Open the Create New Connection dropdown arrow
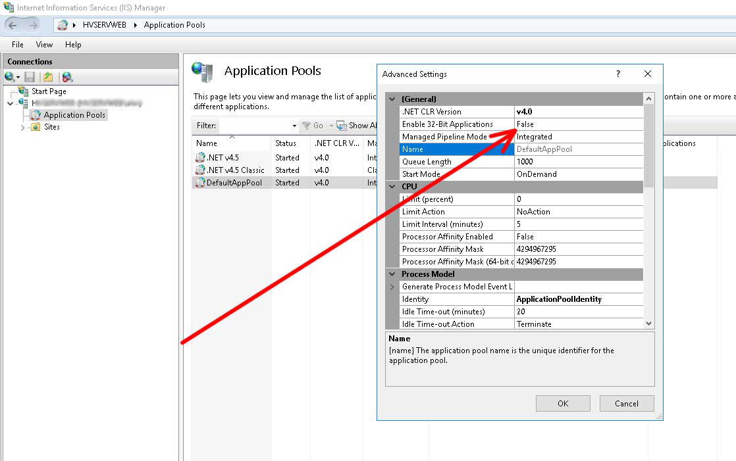The image size is (736, 461). click(18, 78)
